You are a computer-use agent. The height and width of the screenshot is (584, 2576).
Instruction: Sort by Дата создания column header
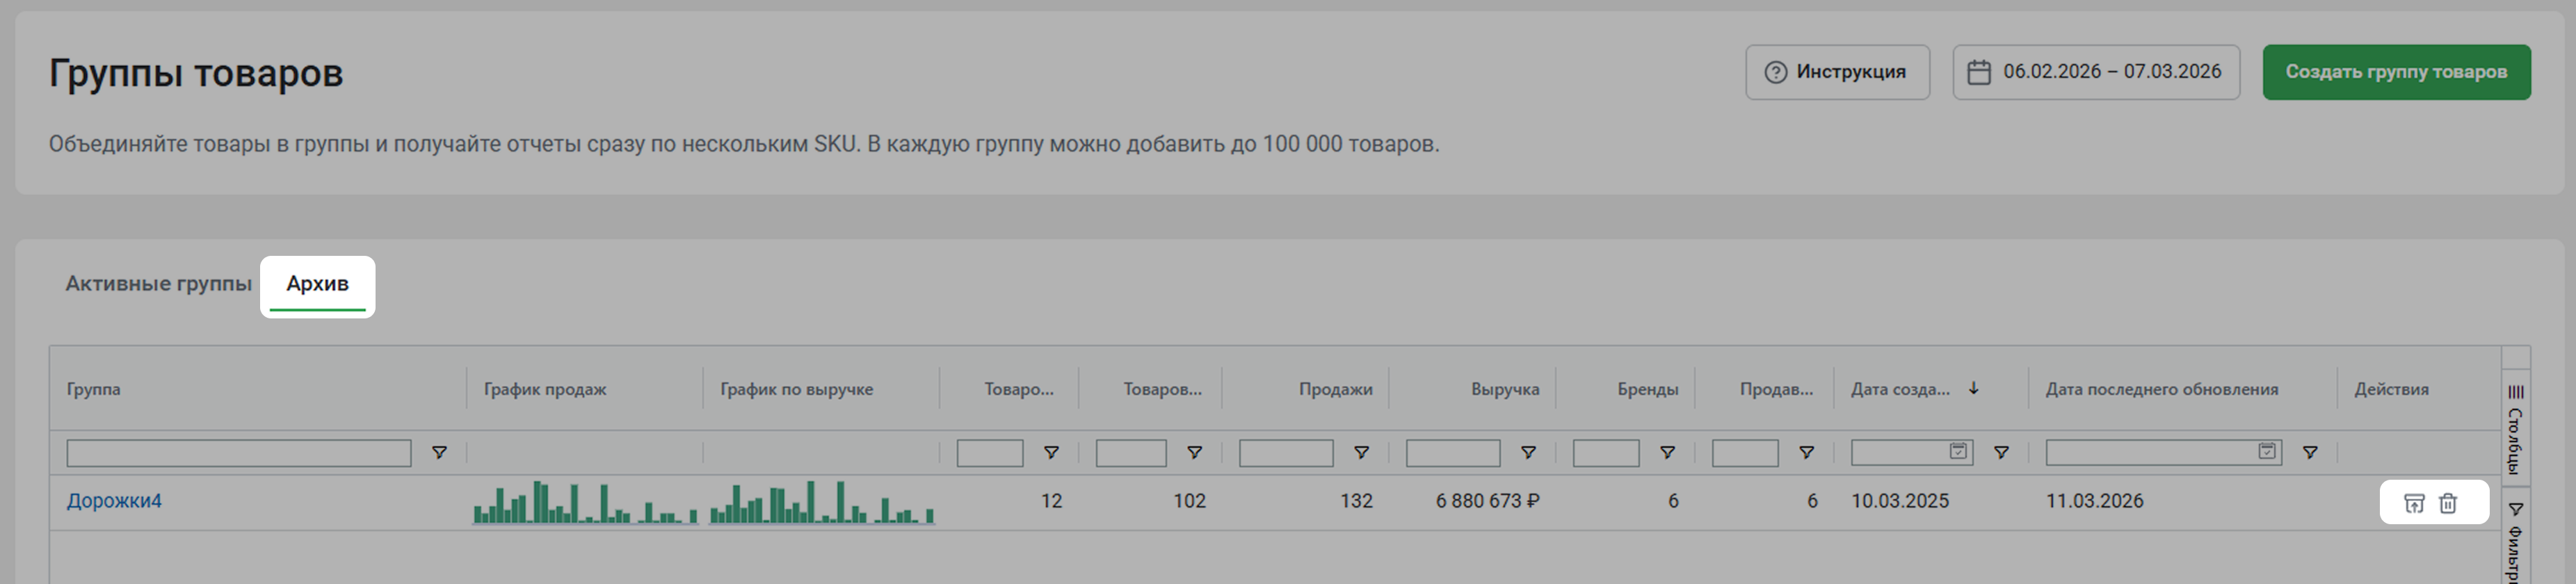click(1900, 389)
